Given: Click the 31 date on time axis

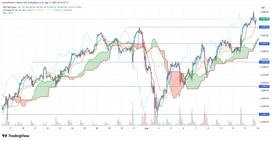Looking at the screenshot, I should pos(134,128).
